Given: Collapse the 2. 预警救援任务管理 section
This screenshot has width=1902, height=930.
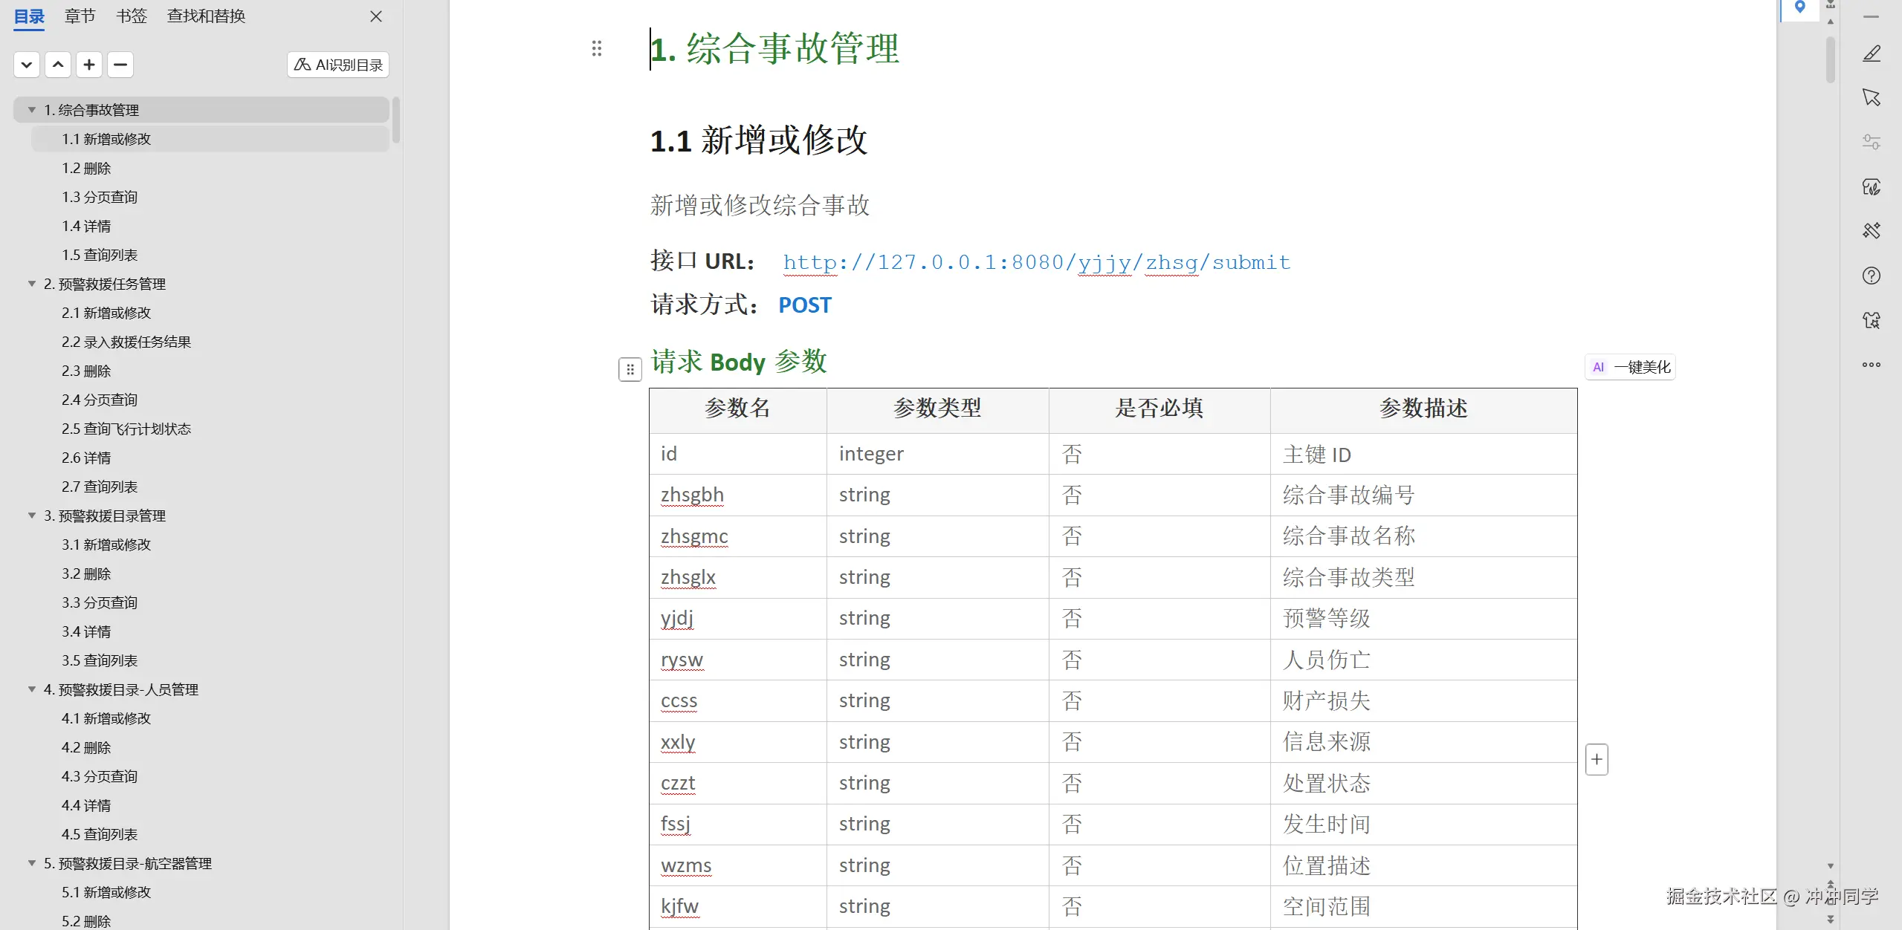Looking at the screenshot, I should pos(32,284).
